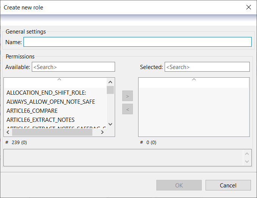Screen dimensions: 257x198
Task: Click the add permission right-arrow button
Action: 128,96
